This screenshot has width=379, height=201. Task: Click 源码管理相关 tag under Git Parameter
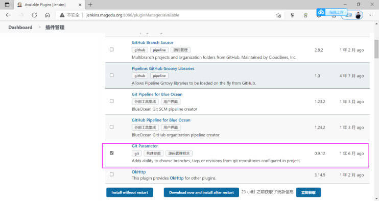(x=179, y=154)
